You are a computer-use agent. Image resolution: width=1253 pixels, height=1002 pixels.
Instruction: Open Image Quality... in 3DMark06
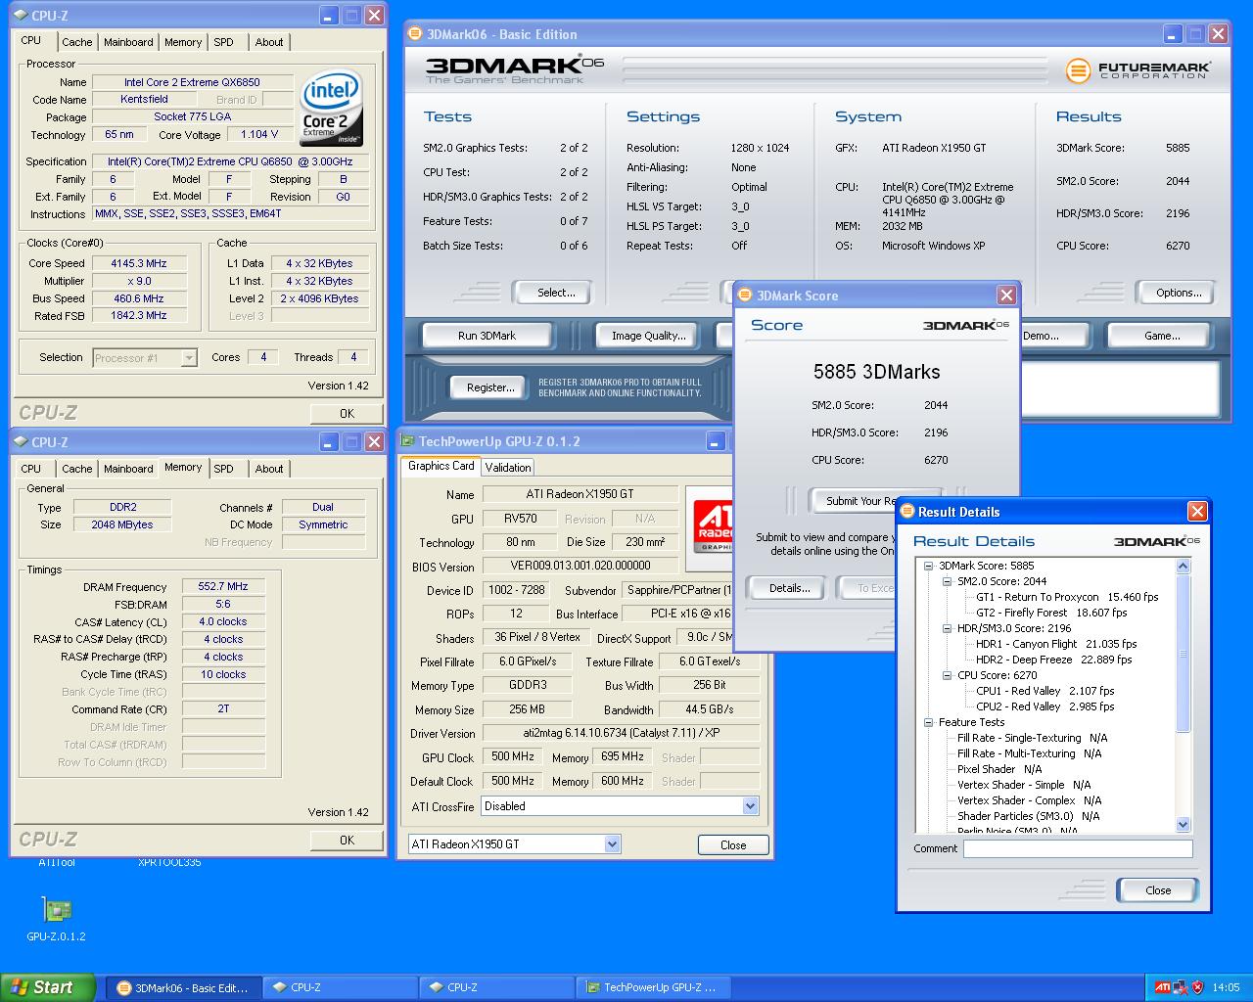tap(649, 336)
